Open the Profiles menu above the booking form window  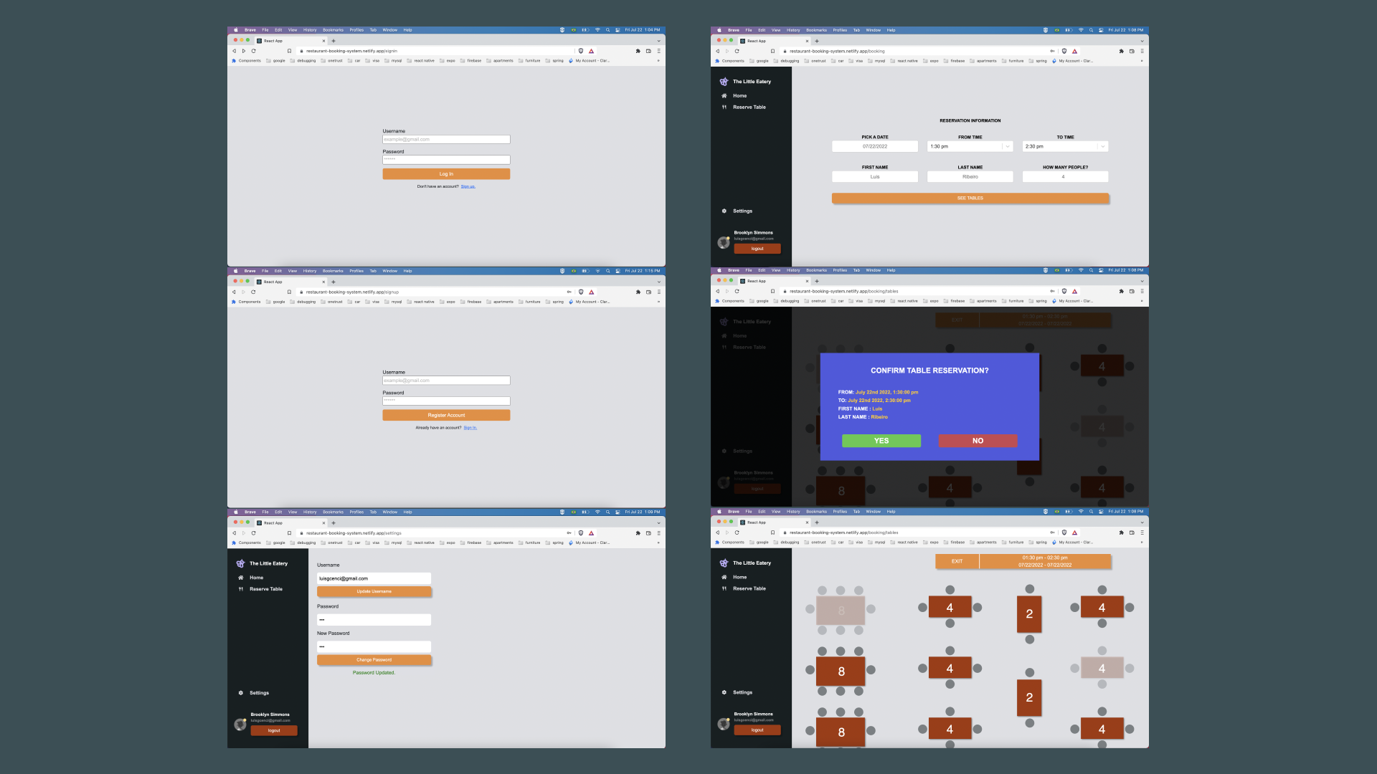840,30
